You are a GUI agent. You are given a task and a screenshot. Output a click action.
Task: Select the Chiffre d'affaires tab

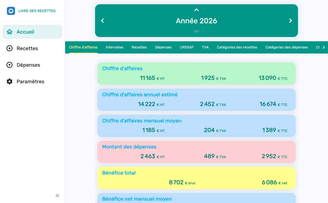(x=83, y=47)
